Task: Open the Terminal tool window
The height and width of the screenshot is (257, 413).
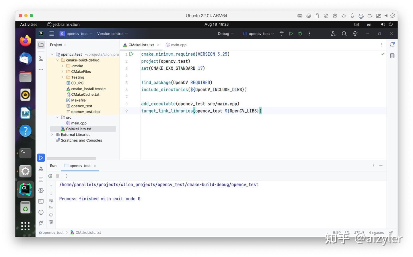Action: tap(41, 201)
